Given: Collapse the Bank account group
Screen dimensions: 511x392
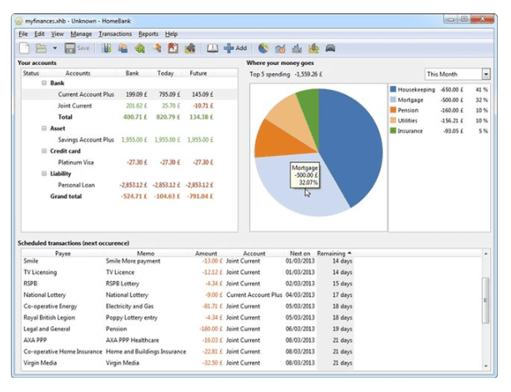Looking at the screenshot, I should [x=44, y=83].
